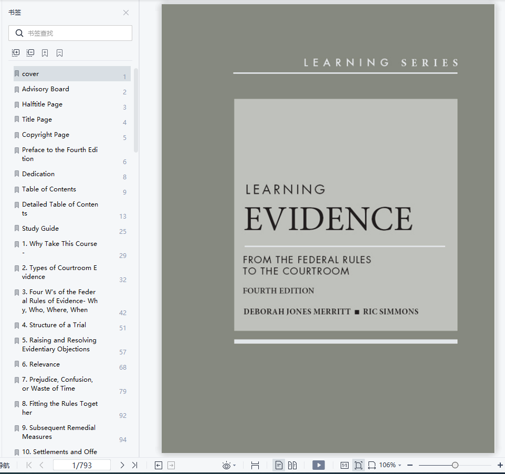Click the bookmark flag icon beside 'Title Page'
Screen dimensions: 505x474
point(17,120)
